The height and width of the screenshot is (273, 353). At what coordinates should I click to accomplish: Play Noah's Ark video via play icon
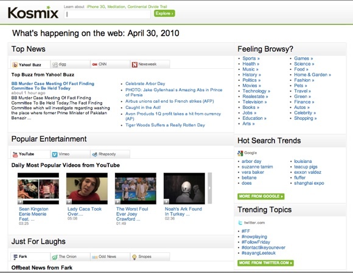click(x=166, y=201)
